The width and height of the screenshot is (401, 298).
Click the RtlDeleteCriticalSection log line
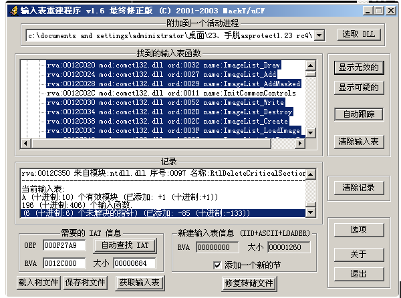(163, 173)
